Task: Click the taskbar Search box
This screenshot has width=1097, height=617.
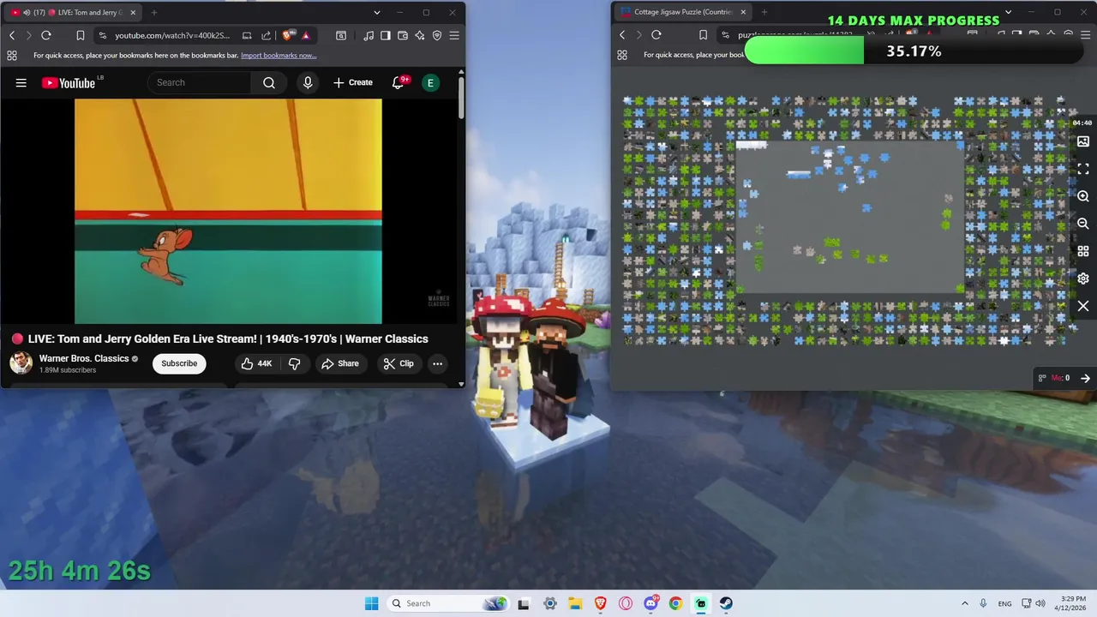Action: pyautogui.click(x=447, y=603)
